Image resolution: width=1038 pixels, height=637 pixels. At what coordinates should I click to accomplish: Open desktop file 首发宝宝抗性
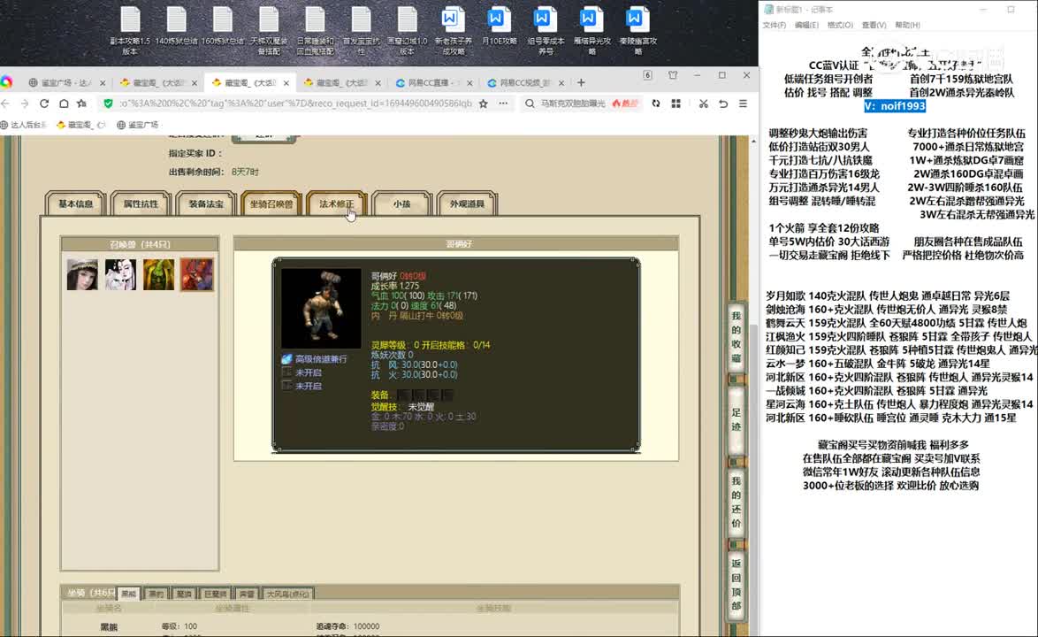tap(361, 31)
